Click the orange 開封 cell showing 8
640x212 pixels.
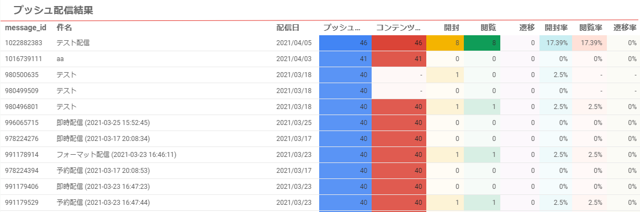(x=445, y=43)
